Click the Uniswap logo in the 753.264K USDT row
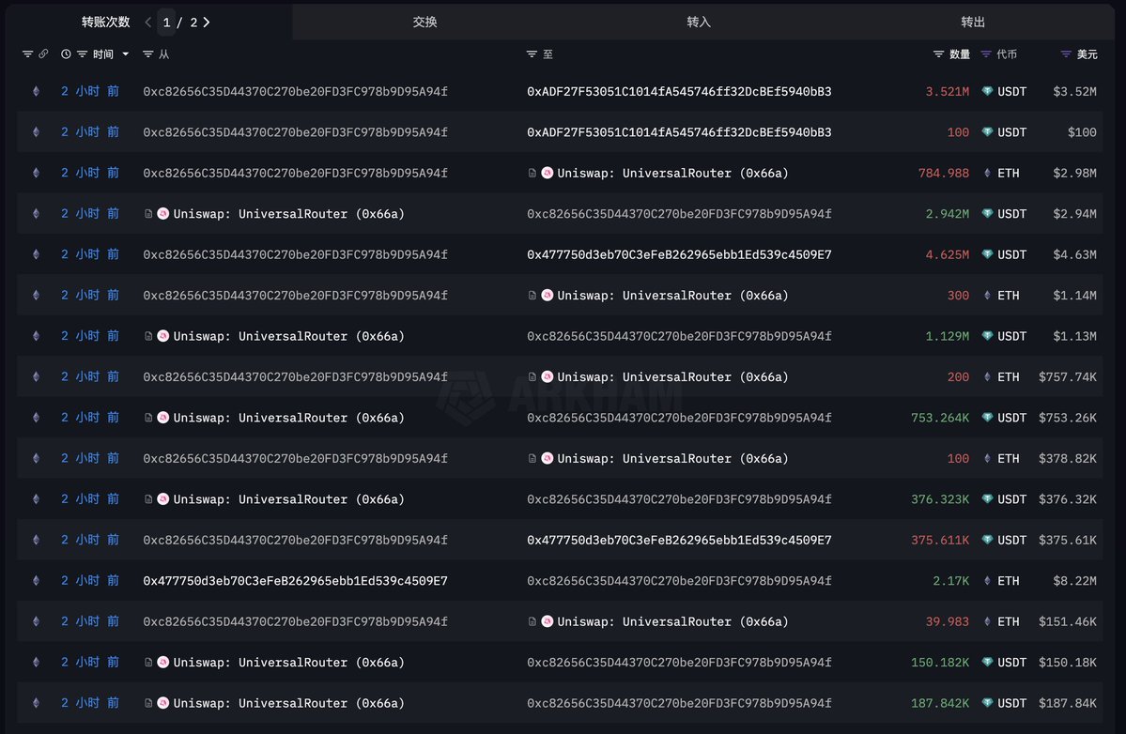 click(x=163, y=418)
